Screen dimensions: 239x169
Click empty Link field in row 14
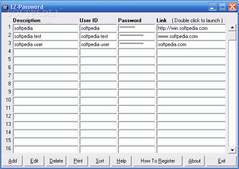[191, 134]
